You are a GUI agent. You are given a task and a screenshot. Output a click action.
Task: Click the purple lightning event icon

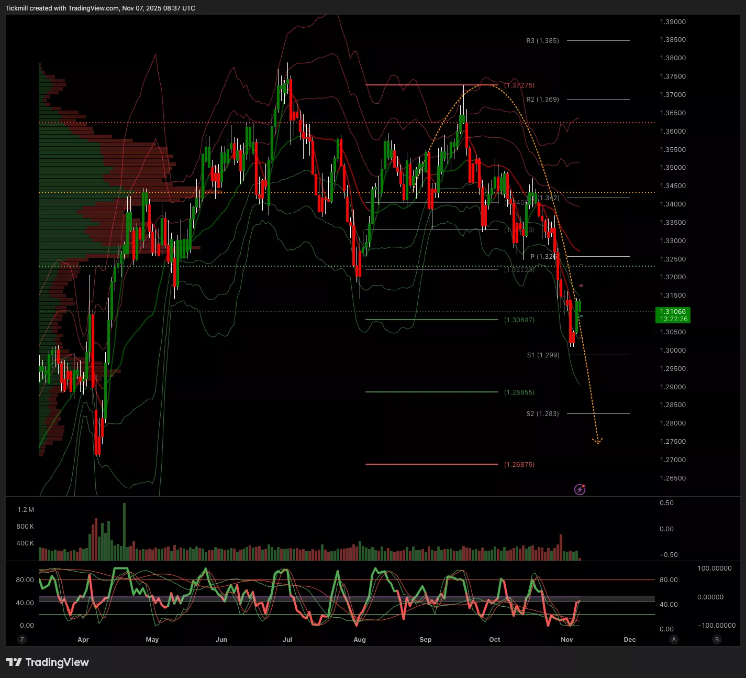click(x=580, y=490)
